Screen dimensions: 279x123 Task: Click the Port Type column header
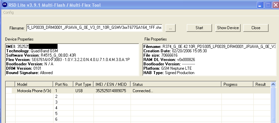pos(83,84)
